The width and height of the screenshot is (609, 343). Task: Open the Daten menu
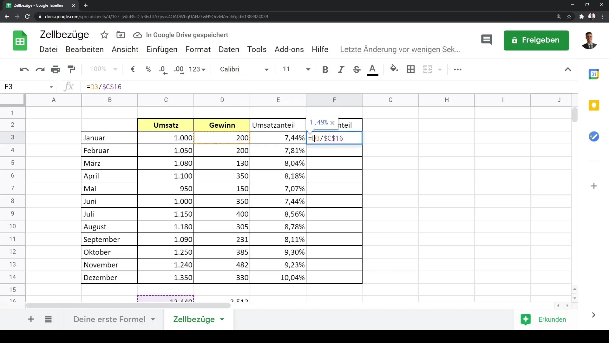tap(229, 50)
